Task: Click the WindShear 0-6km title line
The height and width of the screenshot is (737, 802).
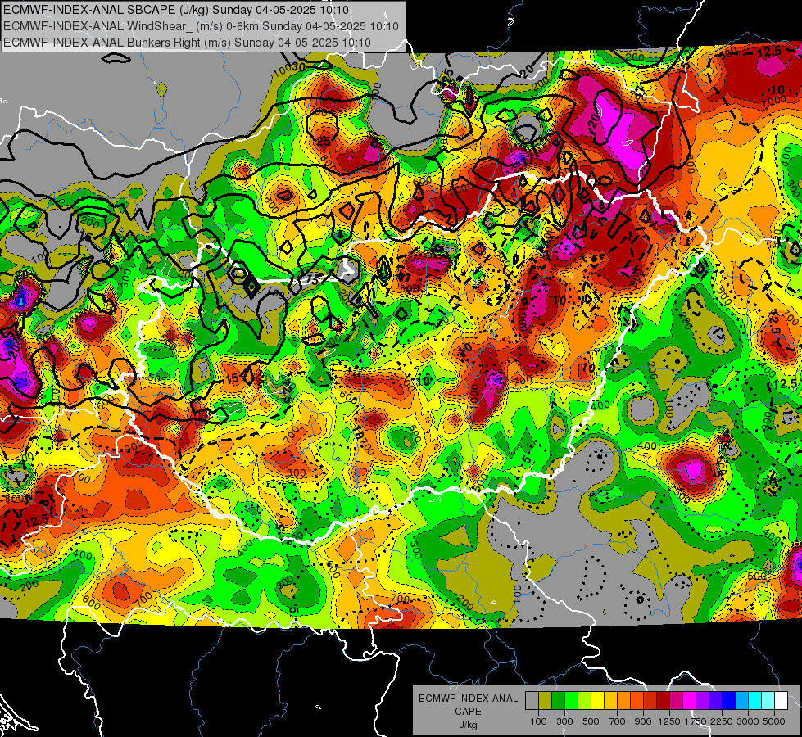Action: pyautogui.click(x=201, y=26)
